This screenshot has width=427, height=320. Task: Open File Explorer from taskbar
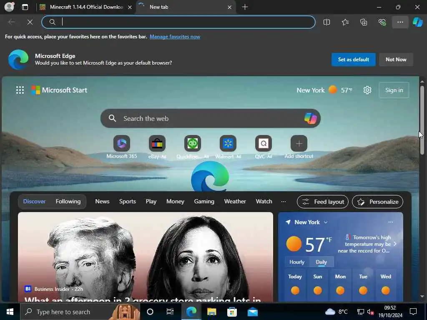(211, 312)
